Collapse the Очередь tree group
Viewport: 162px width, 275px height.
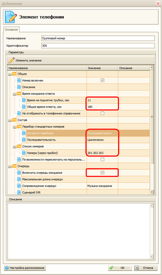click(10, 166)
